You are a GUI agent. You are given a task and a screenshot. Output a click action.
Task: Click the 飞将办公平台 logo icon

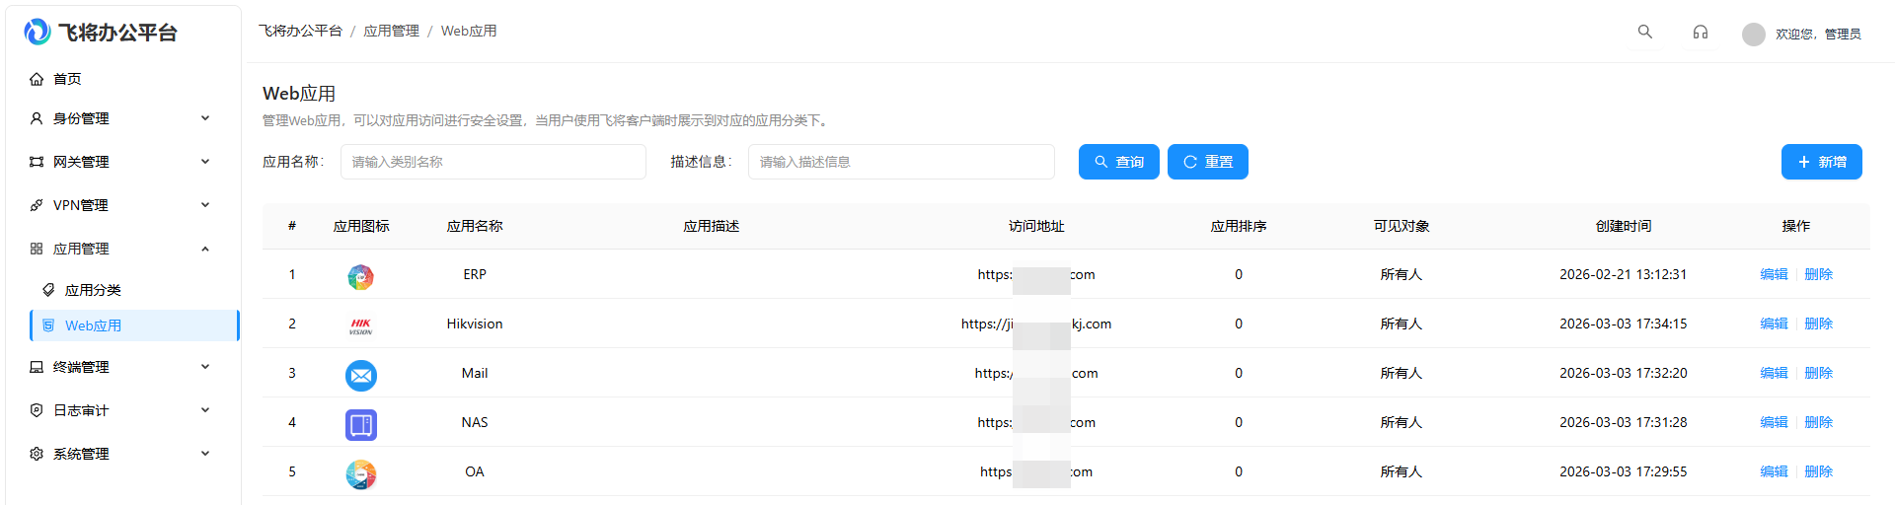38,32
